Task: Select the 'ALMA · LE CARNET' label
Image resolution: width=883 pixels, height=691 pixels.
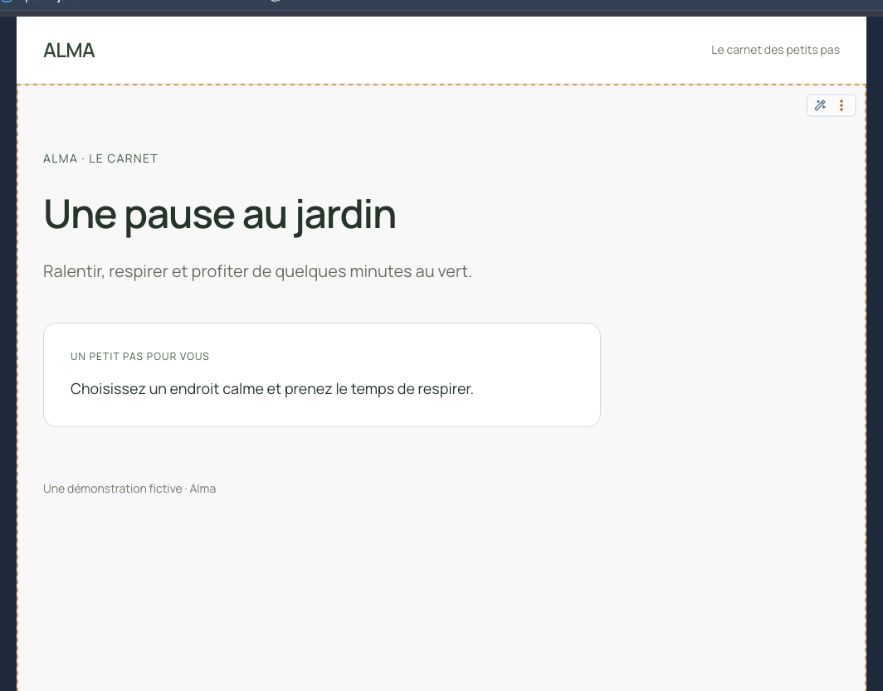Action: (100, 158)
